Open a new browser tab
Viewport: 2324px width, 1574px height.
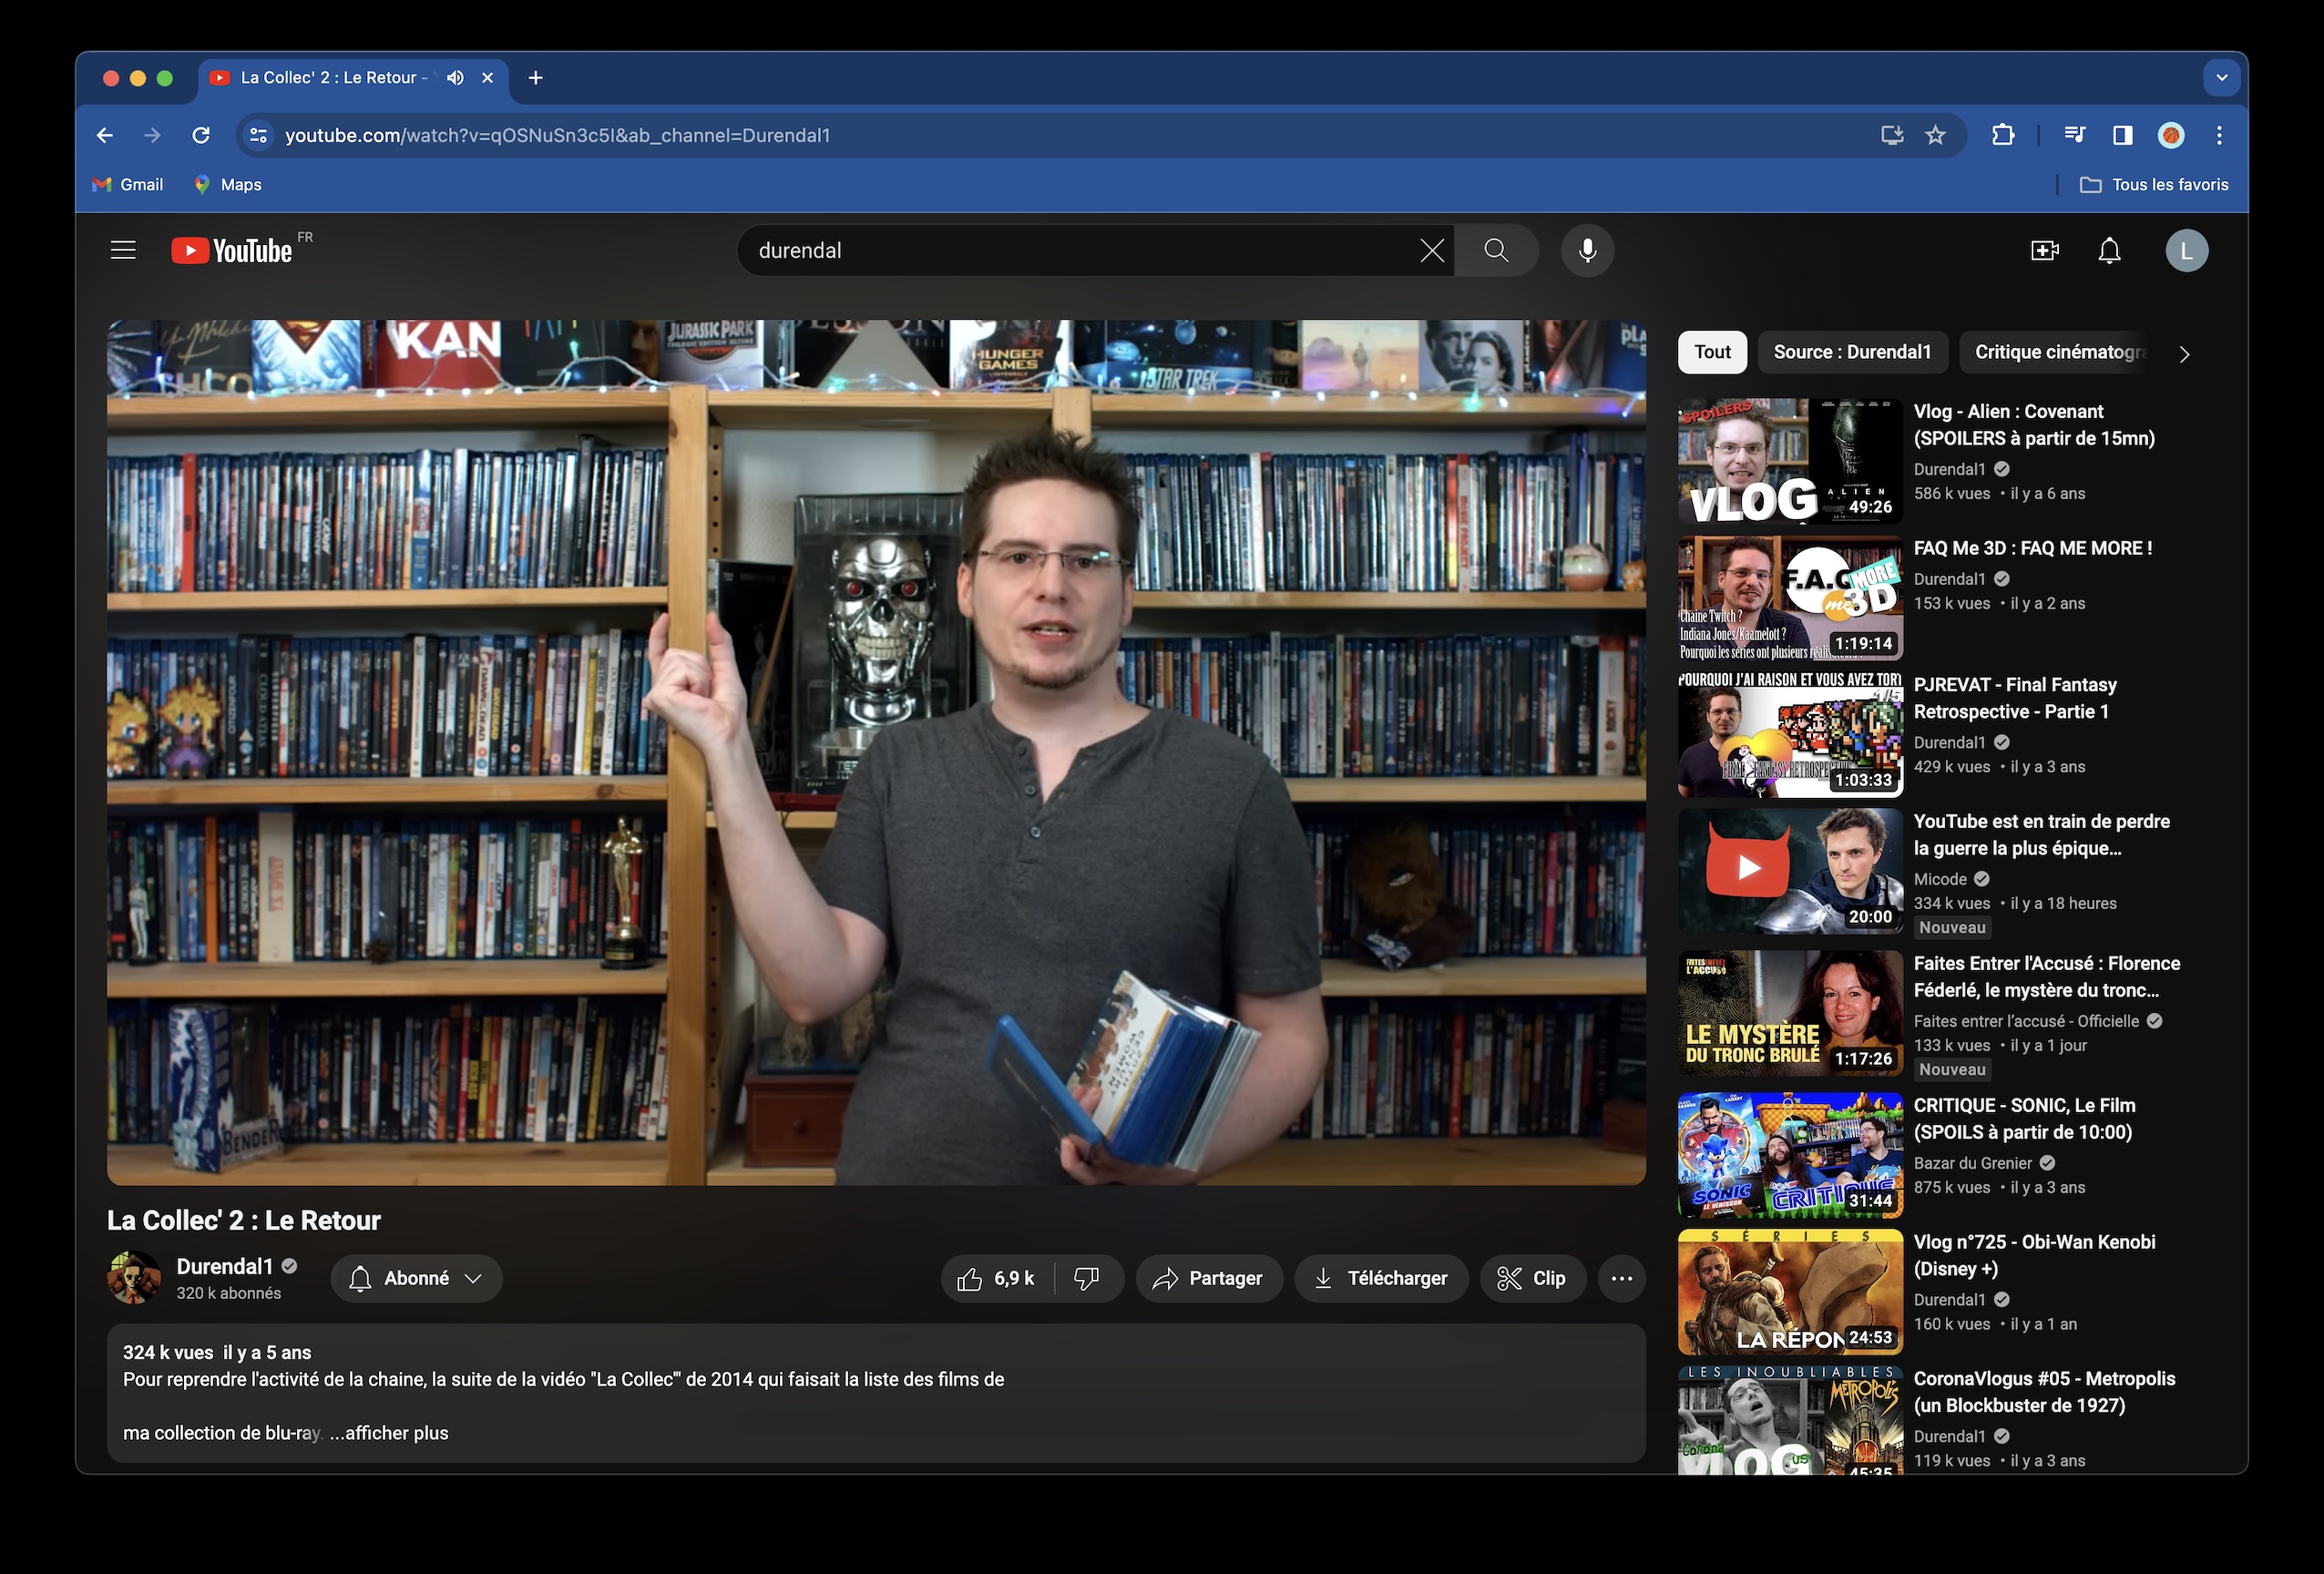point(536,78)
